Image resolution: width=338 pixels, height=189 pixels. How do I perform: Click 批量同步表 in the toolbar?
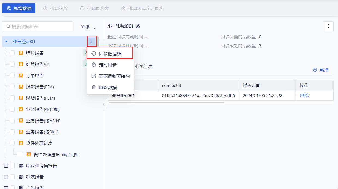94,8
